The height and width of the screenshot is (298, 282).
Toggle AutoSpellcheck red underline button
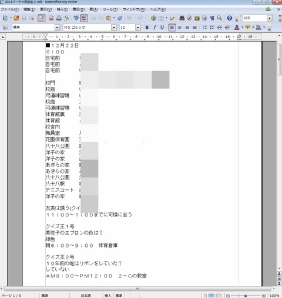[84, 18]
